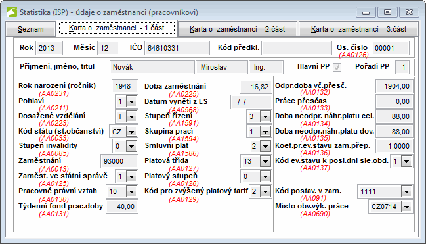Expand Kód ev.stavu k posl.dni dropdown
Viewport: 426px width, 244px height.
[x=407, y=162]
